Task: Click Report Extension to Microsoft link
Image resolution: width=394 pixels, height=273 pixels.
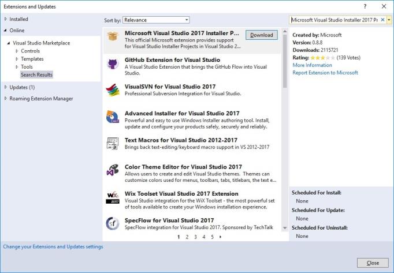Action: pyautogui.click(x=325, y=73)
